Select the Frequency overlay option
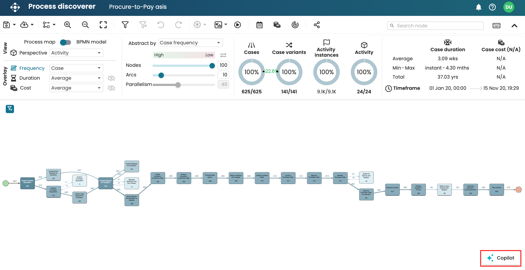The image size is (525, 270). pyautogui.click(x=32, y=68)
